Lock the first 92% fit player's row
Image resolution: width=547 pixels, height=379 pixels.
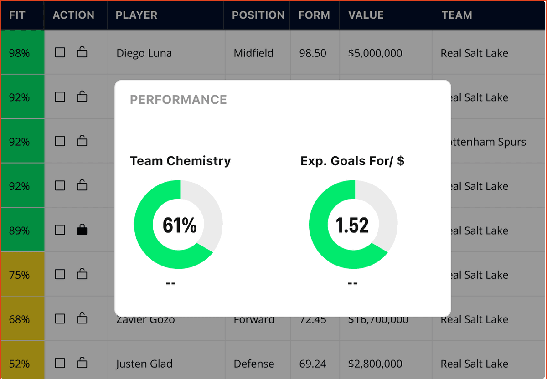point(82,97)
